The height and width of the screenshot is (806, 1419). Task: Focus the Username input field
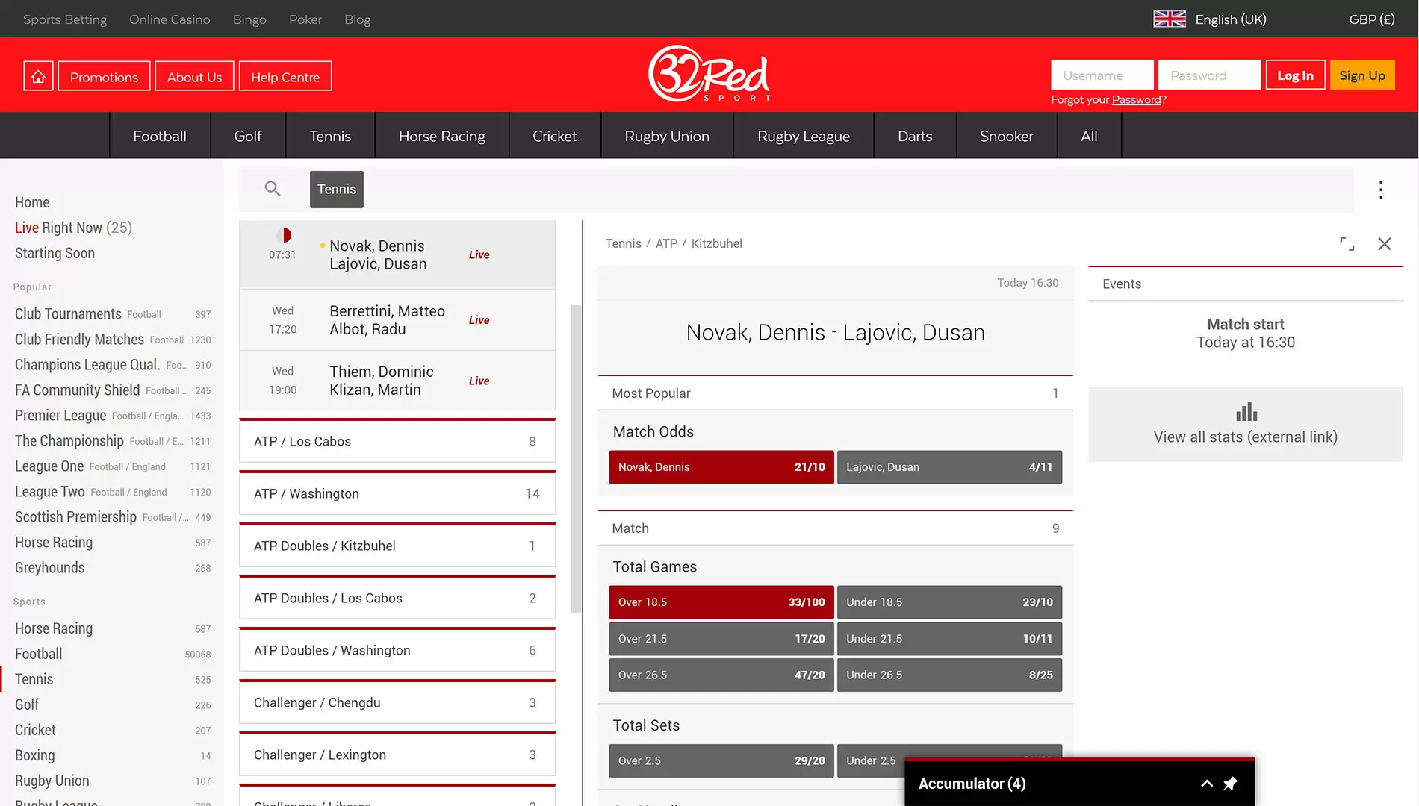(x=1102, y=75)
